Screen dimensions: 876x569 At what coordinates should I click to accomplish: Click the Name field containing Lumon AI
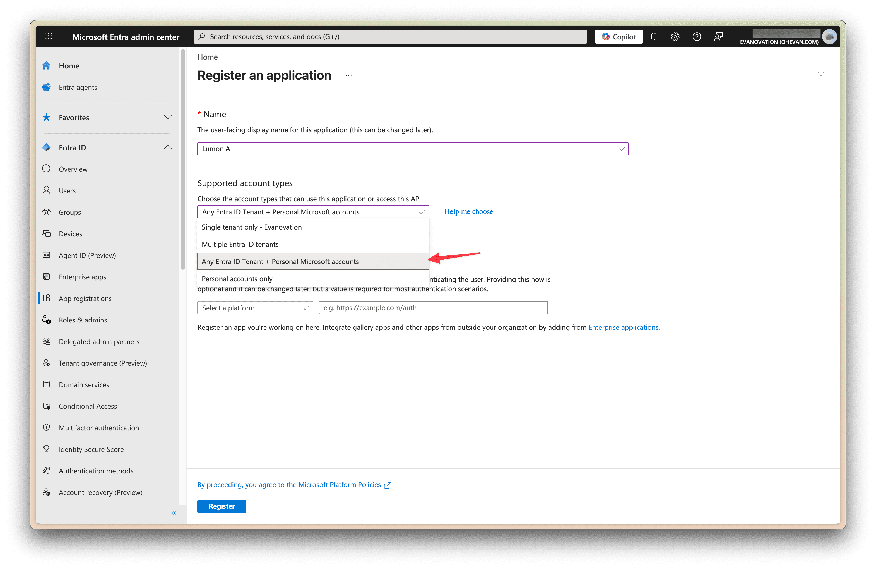(x=412, y=148)
